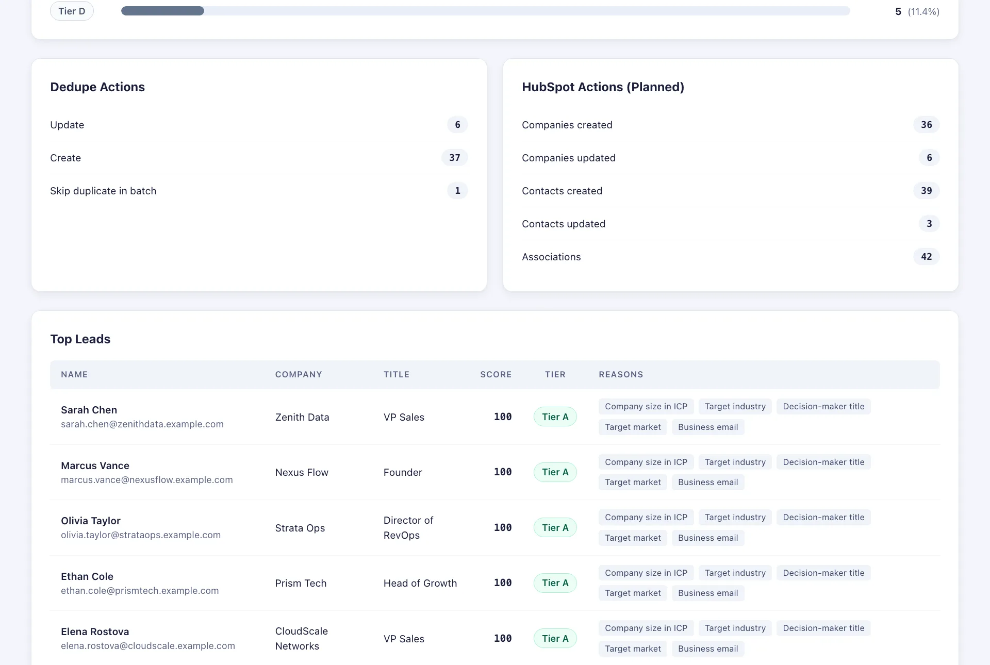Click the Associations label

pyautogui.click(x=551, y=257)
